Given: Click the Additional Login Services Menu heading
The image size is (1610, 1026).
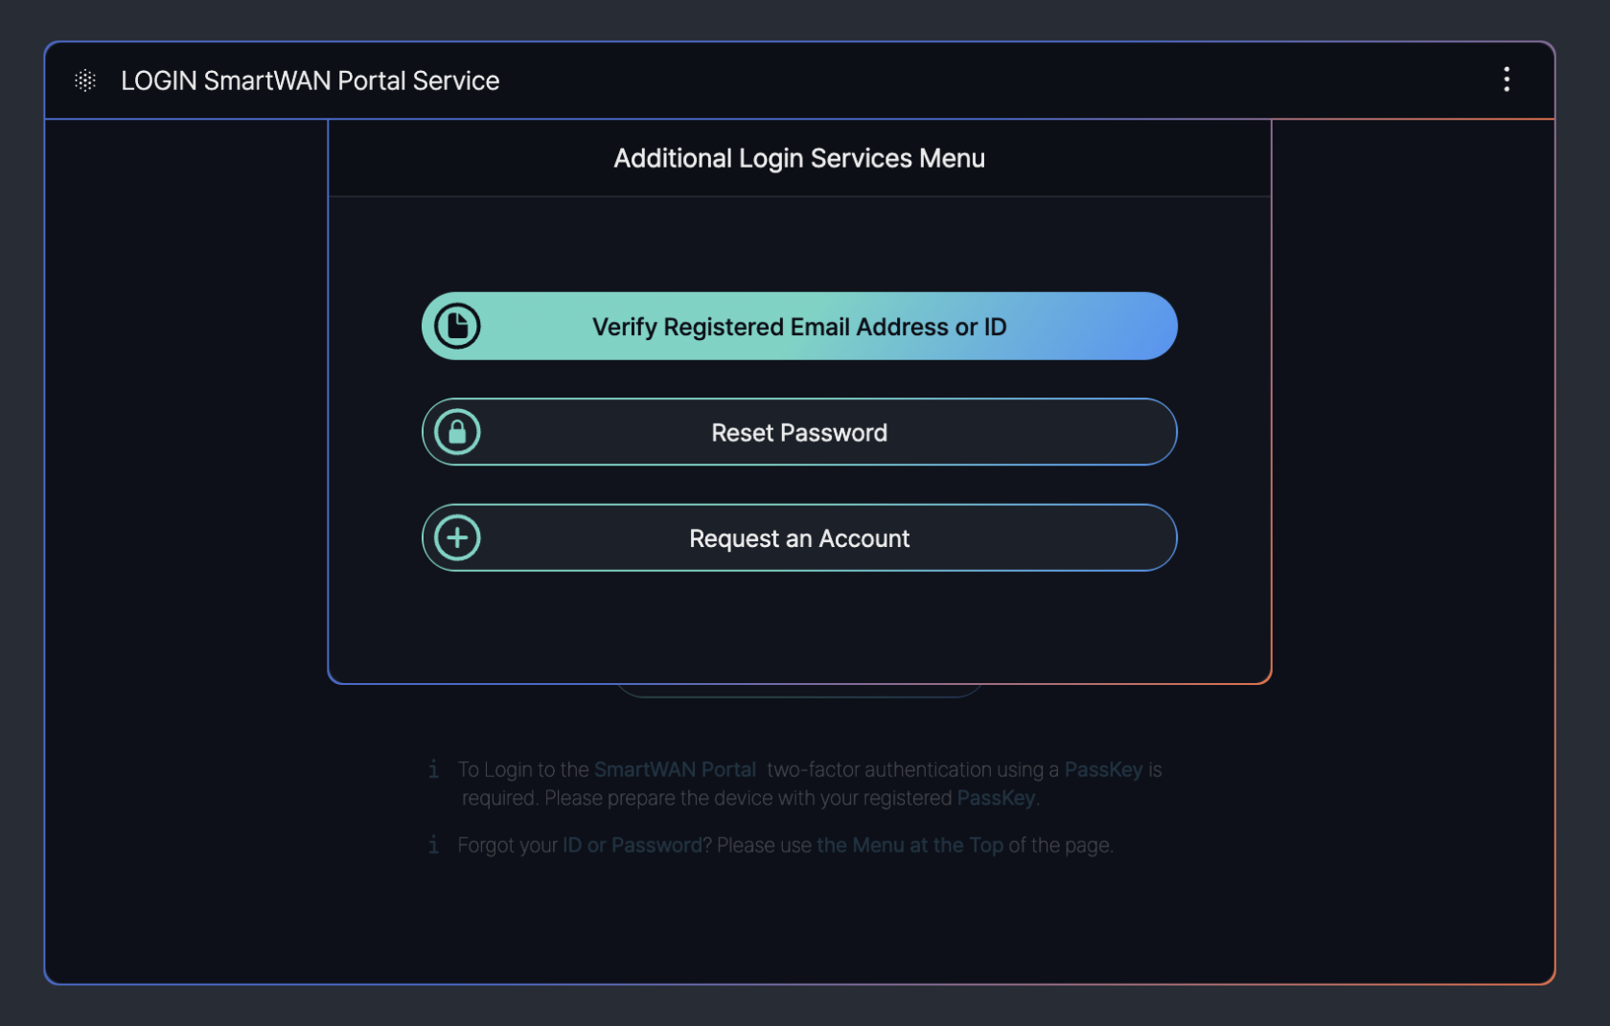Looking at the screenshot, I should (x=798, y=158).
